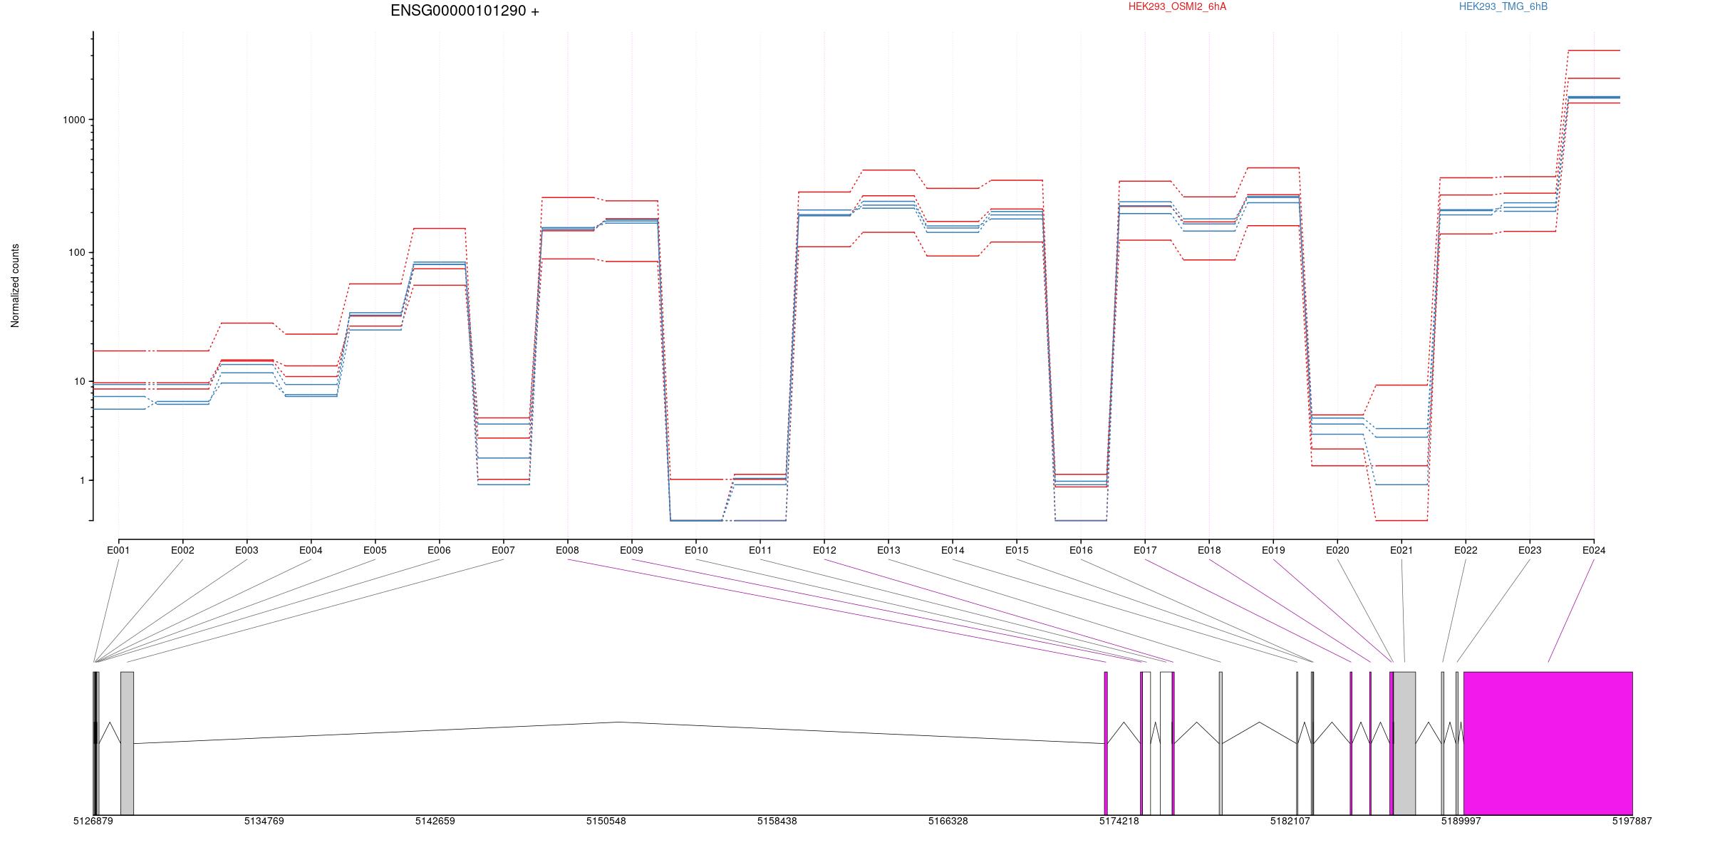
Task: Click the y-axis value 100
Action: (x=77, y=253)
